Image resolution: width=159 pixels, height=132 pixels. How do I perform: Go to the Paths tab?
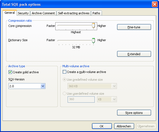tap(96, 13)
